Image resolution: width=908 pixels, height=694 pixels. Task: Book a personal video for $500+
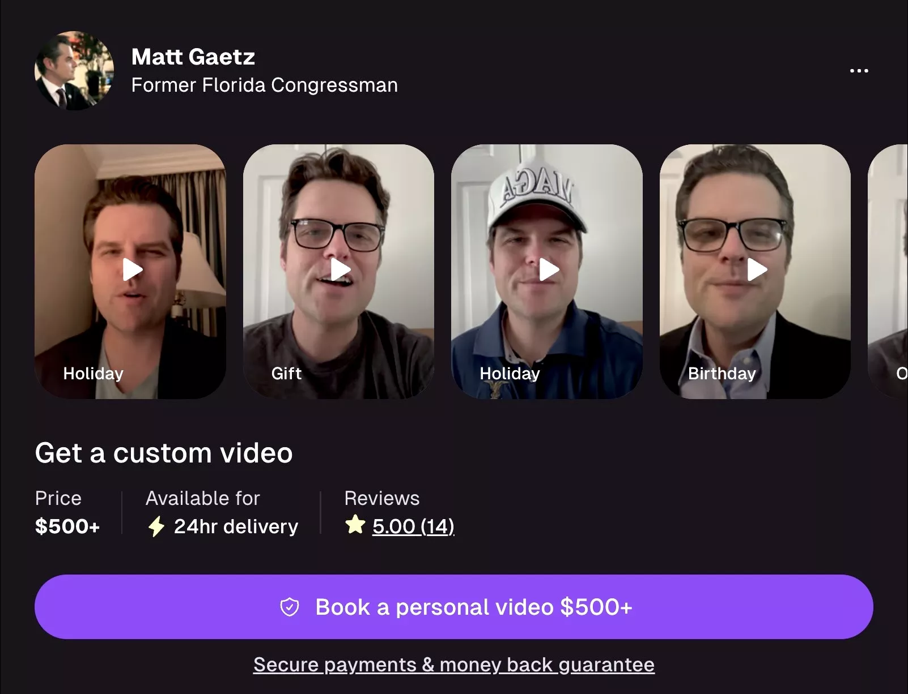454,607
